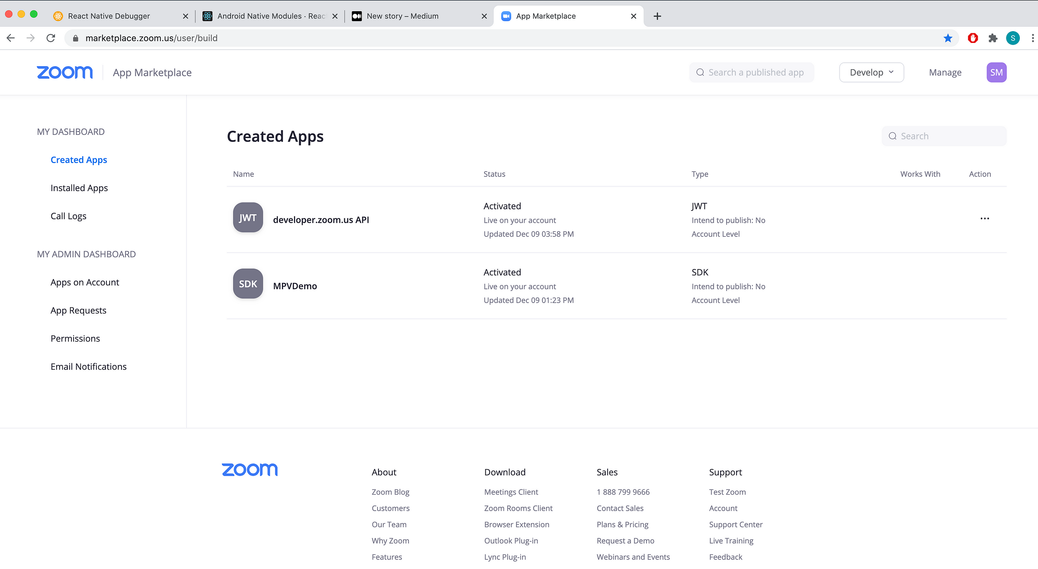The height and width of the screenshot is (569, 1038).
Task: Click the JWT app icon
Action: tap(248, 217)
